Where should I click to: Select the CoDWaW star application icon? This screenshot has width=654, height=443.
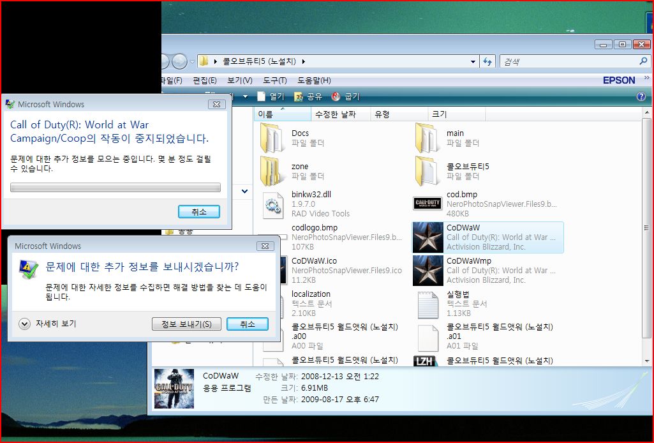point(427,237)
